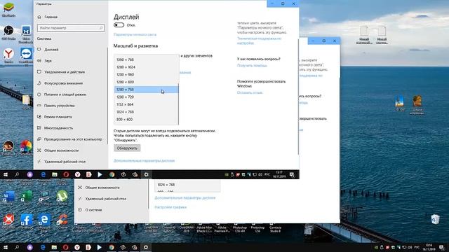Open the Recycle Bin on the desktop
Screen dimensions: 449x252
pyautogui.click(x=435, y=219)
